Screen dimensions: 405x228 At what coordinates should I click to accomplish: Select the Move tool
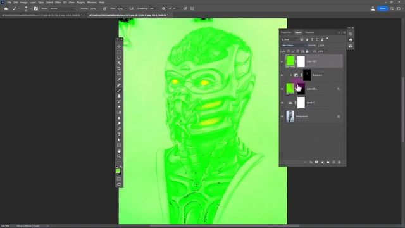119,46
